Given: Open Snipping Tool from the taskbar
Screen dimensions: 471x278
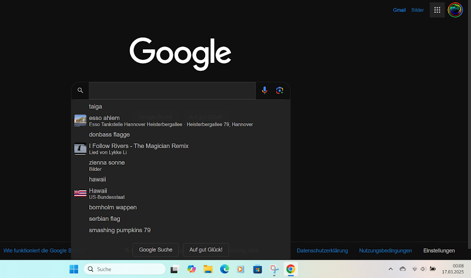Looking at the screenshot, I should tap(274, 269).
